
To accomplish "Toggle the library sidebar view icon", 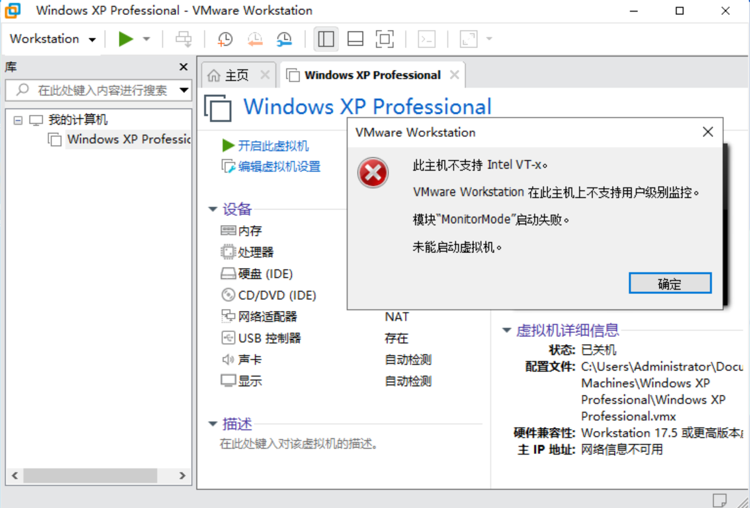I will pos(326,39).
